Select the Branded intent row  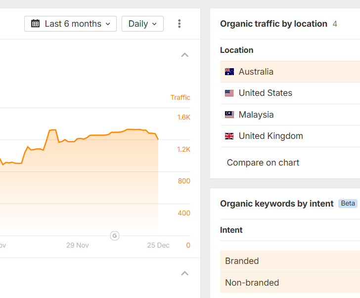(x=290, y=261)
